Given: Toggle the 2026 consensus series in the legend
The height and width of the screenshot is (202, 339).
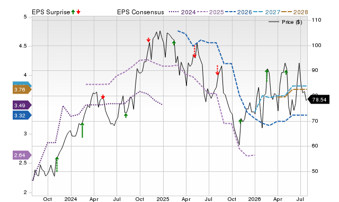Looking at the screenshot, I should [x=238, y=12].
